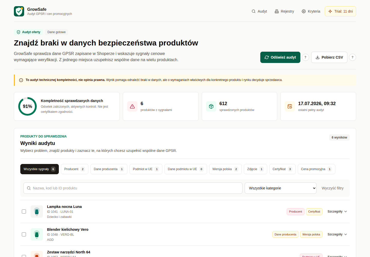Click the GrowSafe shield logo

tap(19, 11)
